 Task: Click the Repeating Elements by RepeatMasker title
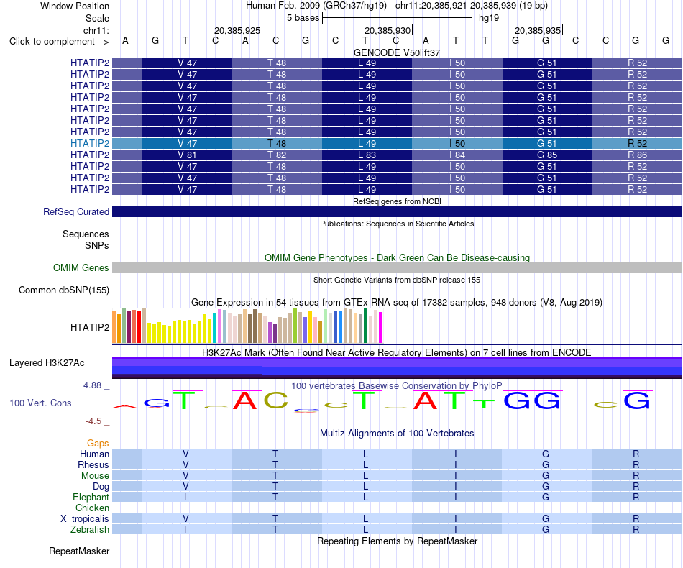point(397,541)
